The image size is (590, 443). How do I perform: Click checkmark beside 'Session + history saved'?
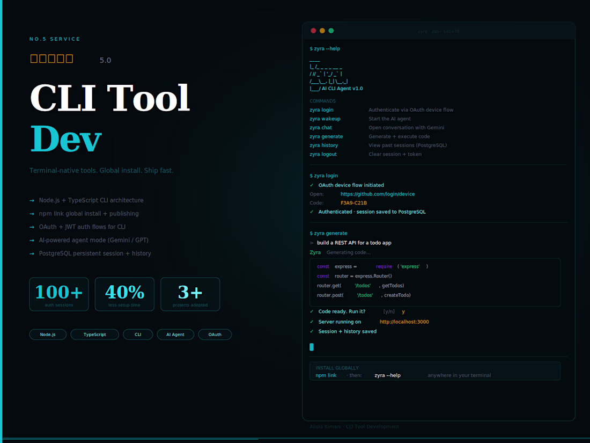pos(312,331)
